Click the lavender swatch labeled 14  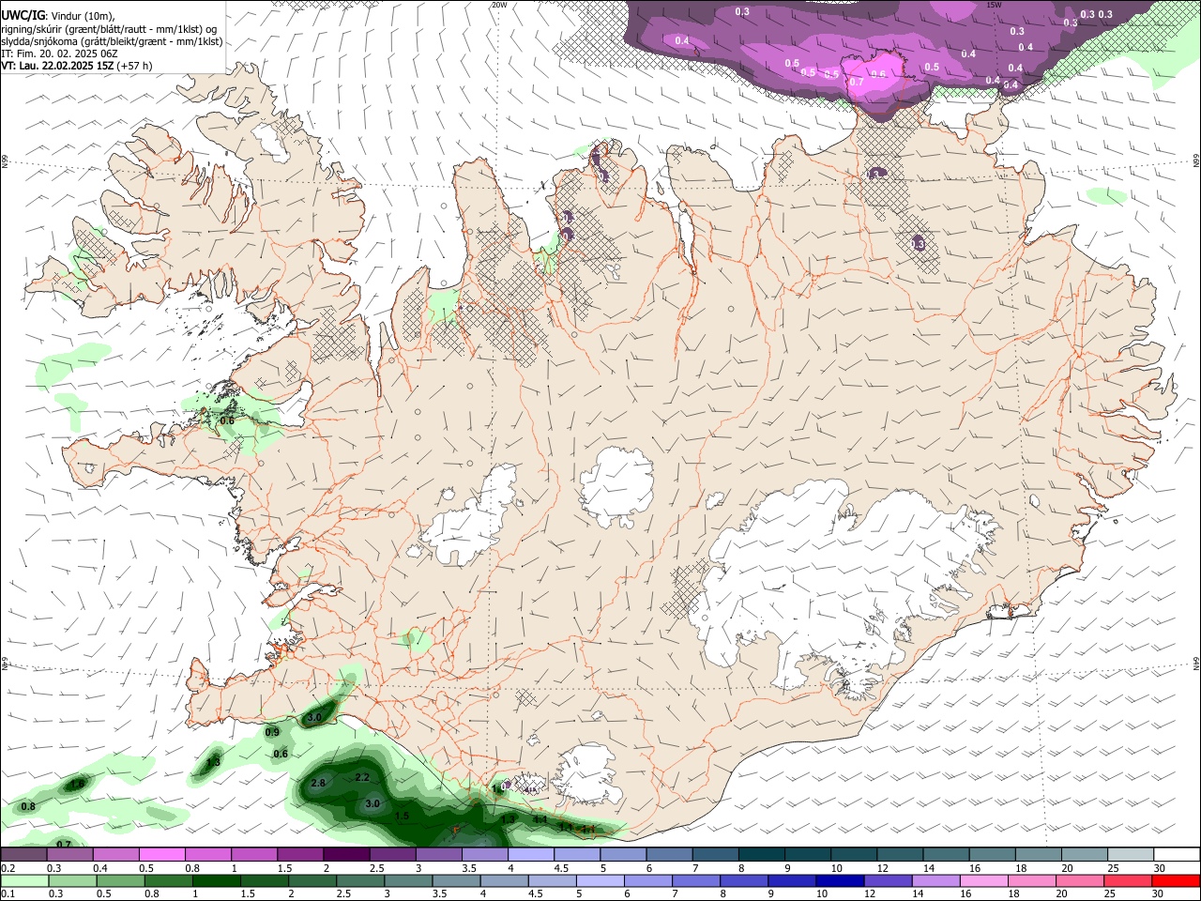pos(935,880)
